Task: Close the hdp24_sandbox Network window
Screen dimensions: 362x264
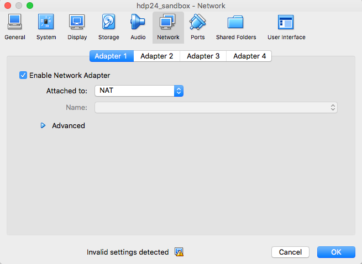Action: click(8, 6)
